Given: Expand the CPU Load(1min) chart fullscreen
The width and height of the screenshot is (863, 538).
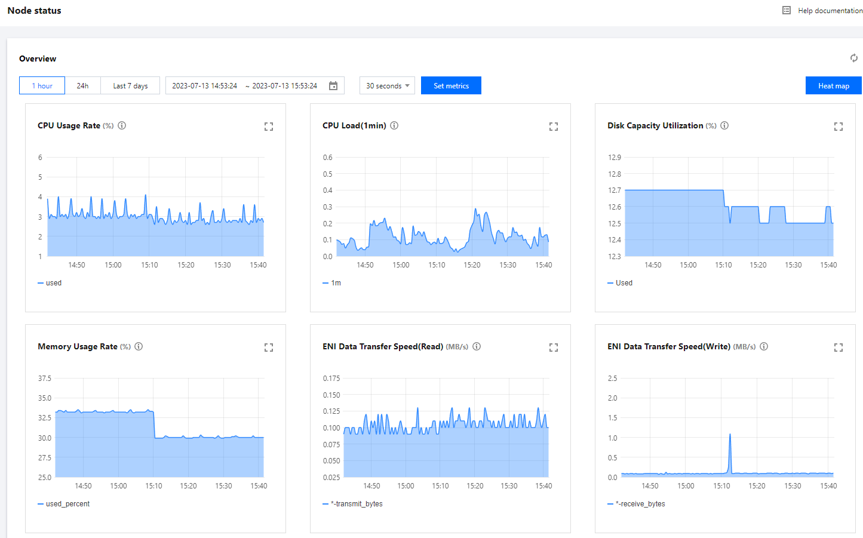Looking at the screenshot, I should tap(554, 127).
